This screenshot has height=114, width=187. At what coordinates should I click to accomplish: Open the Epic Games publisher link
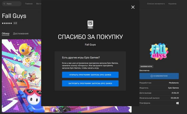[173, 88]
